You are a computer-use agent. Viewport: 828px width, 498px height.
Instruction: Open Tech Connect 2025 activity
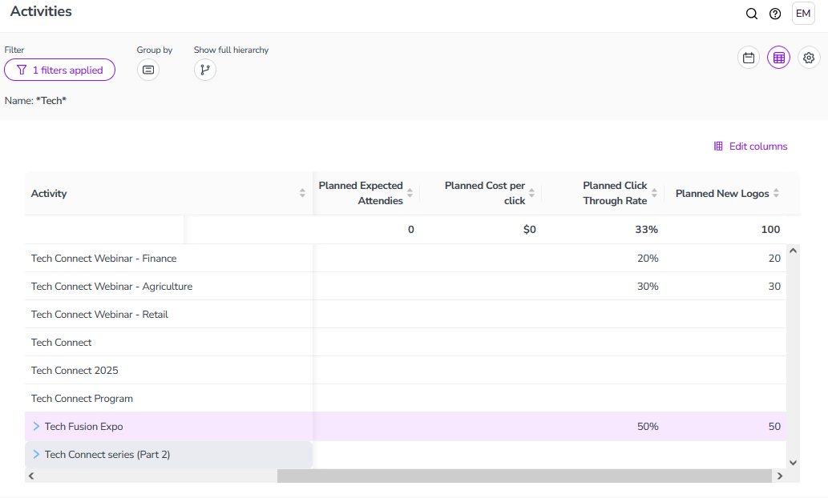(x=75, y=371)
